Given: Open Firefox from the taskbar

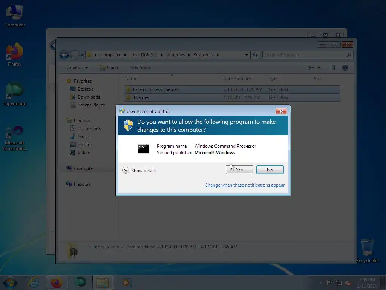Looking at the screenshot, I should coord(57,282).
